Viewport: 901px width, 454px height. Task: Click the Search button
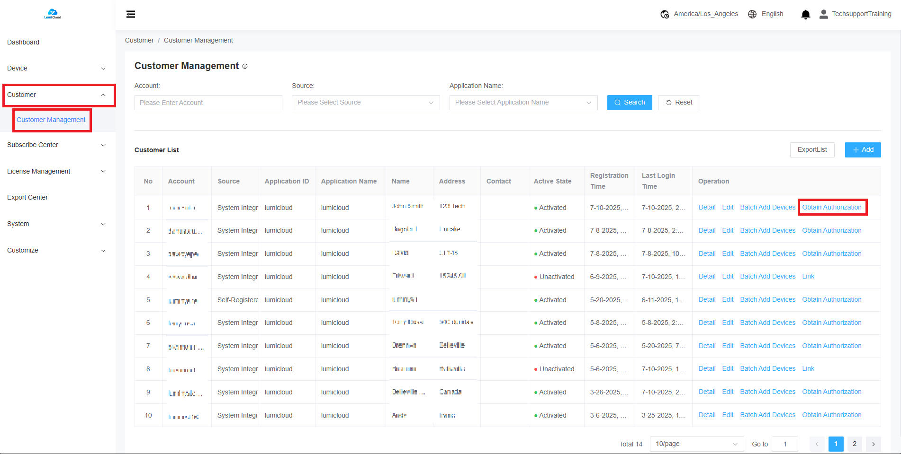coord(629,103)
